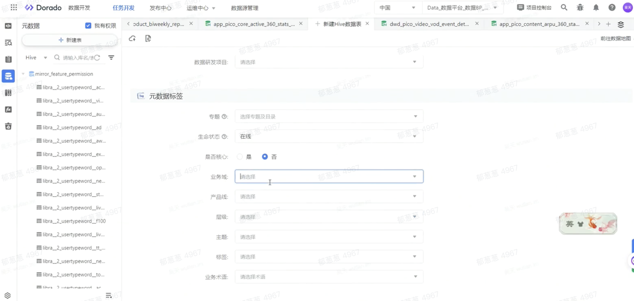Collapse the mirror_feature_permission tree node

pos(23,74)
